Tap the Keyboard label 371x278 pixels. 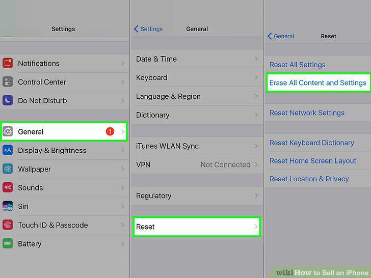click(x=152, y=77)
